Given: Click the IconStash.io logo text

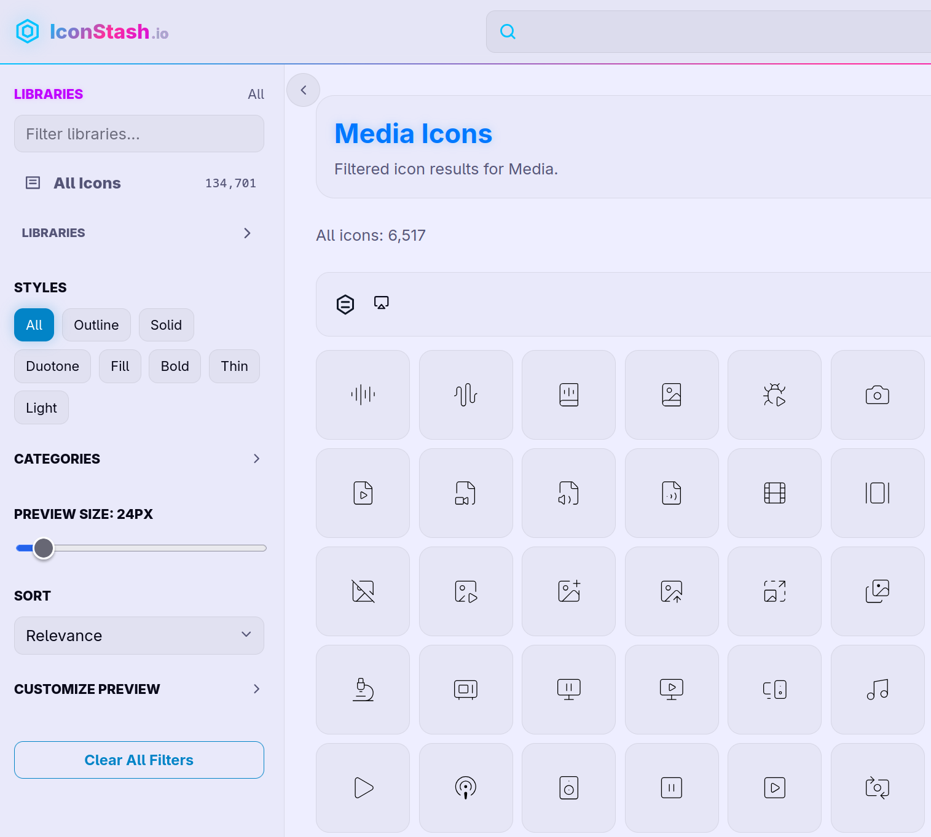Looking at the screenshot, I should click(x=109, y=31).
